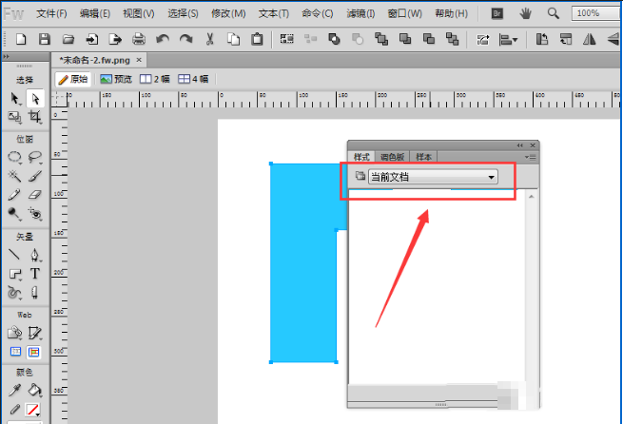The image size is (623, 424).
Task: Toggle the 4-Up view
Action: tap(193, 79)
